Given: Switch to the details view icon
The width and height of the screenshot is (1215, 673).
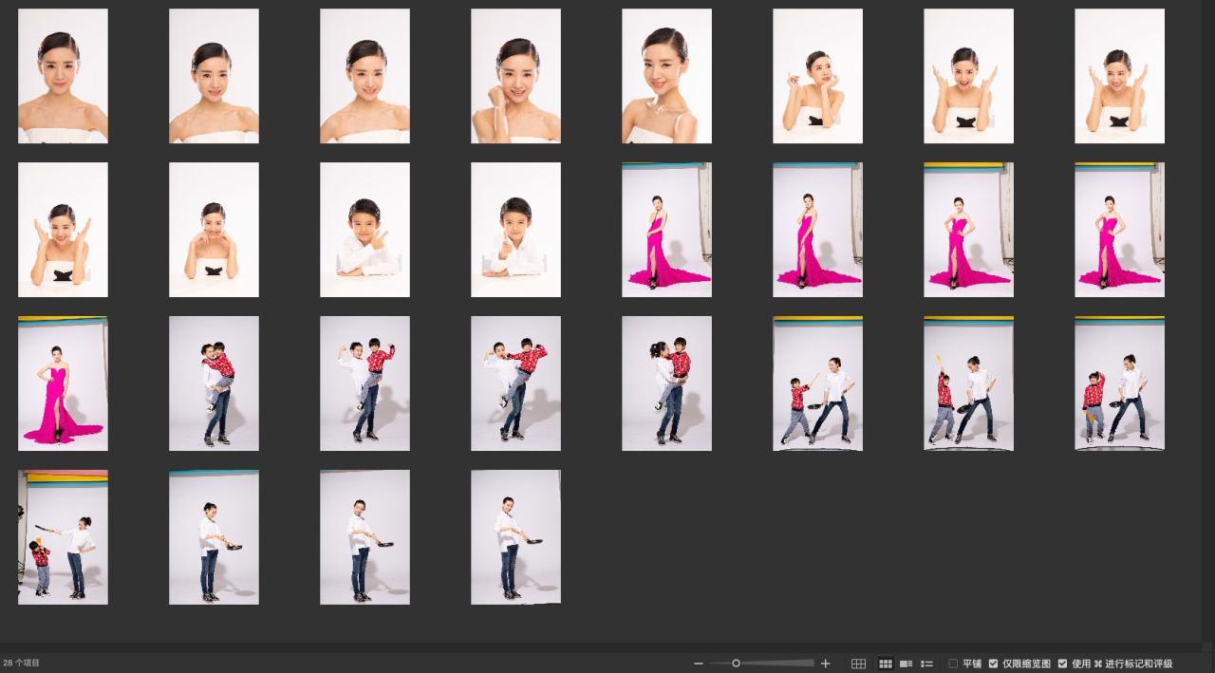Looking at the screenshot, I should (907, 664).
